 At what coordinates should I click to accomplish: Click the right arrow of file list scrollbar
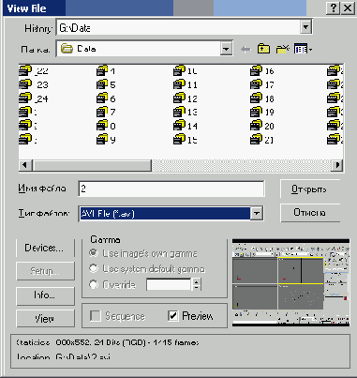click(337, 165)
